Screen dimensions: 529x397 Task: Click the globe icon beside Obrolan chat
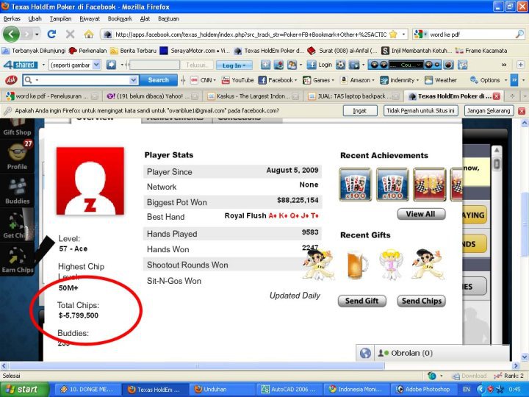tap(365, 353)
